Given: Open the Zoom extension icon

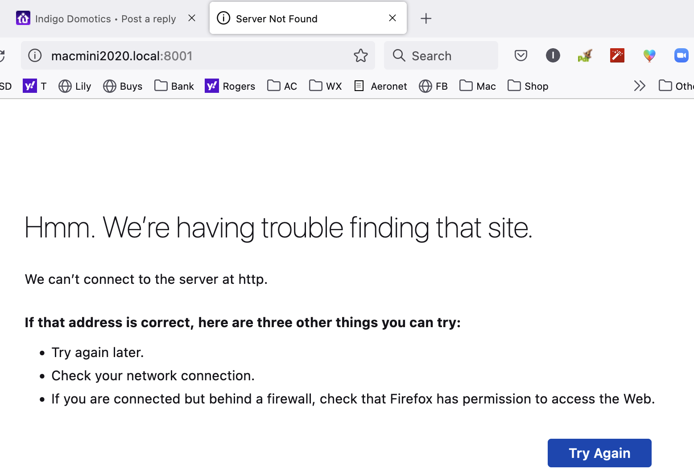Looking at the screenshot, I should [x=681, y=55].
